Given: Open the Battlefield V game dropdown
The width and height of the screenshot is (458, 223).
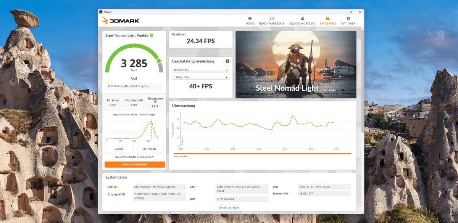Looking at the screenshot, I should (201, 70).
